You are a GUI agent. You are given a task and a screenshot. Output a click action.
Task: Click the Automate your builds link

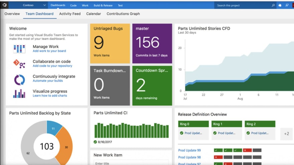[48, 81]
